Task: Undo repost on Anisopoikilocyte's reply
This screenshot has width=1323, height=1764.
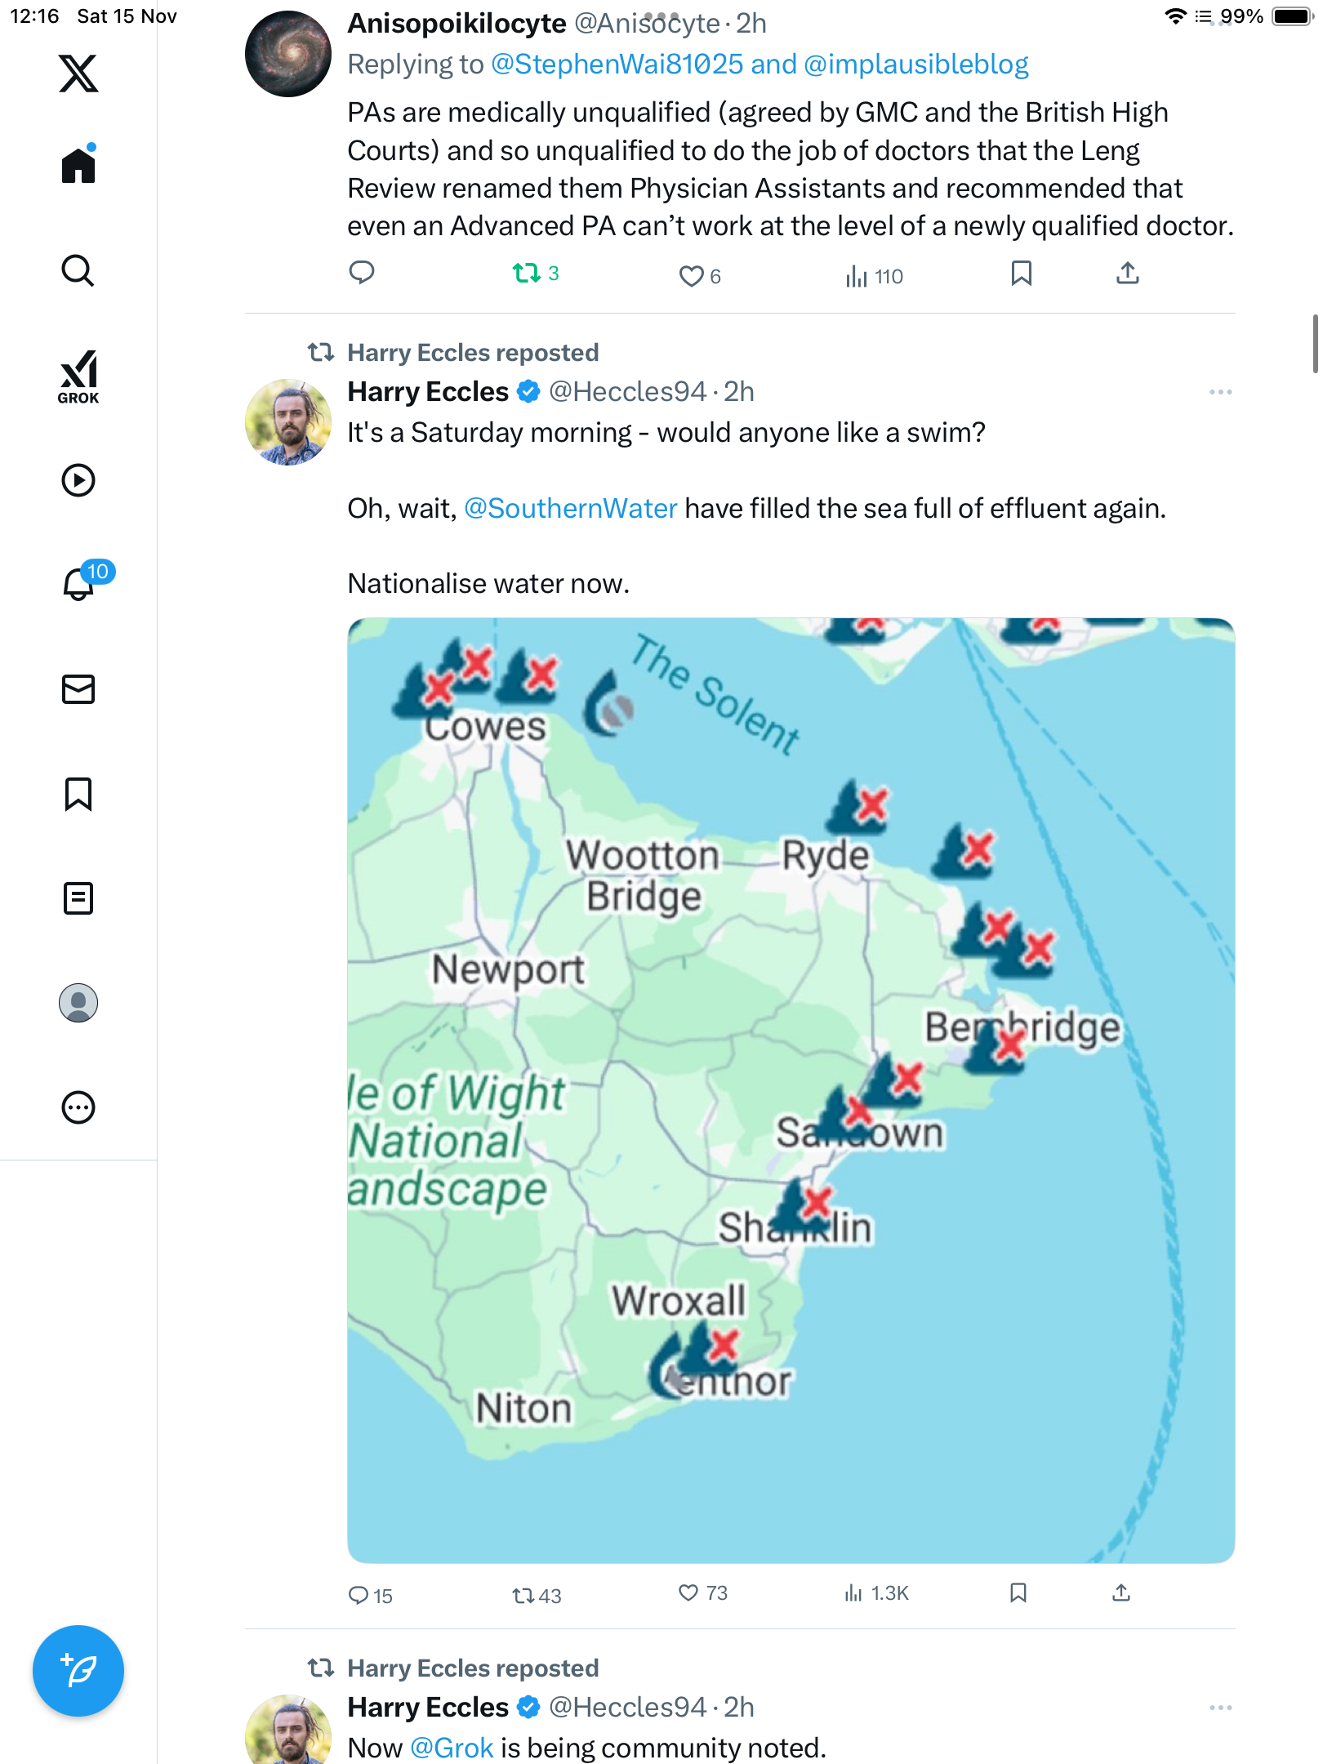Action: tap(527, 274)
